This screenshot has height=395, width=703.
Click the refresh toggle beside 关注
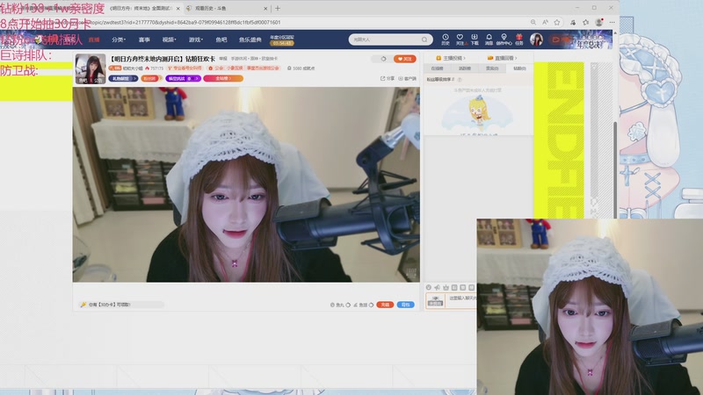tap(381, 59)
